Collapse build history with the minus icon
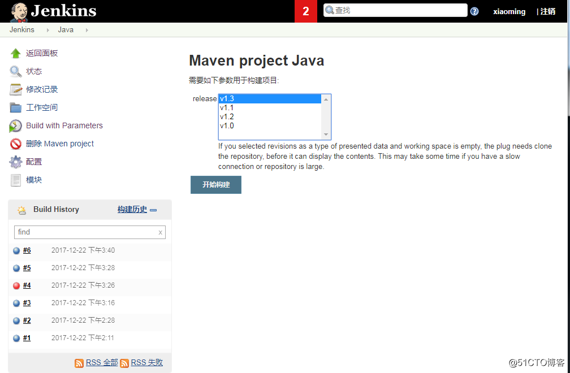This screenshot has width=570, height=373. click(153, 210)
